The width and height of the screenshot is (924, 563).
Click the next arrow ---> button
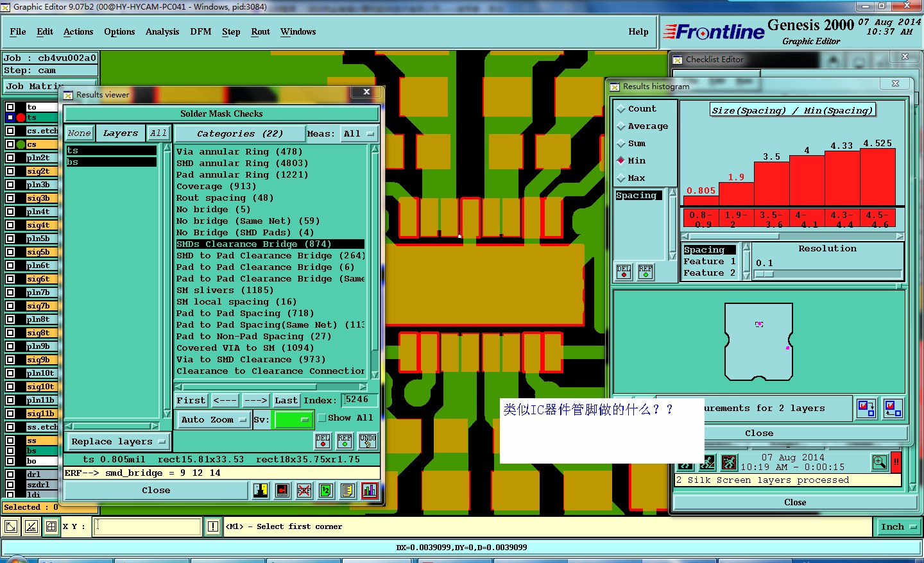[256, 401]
